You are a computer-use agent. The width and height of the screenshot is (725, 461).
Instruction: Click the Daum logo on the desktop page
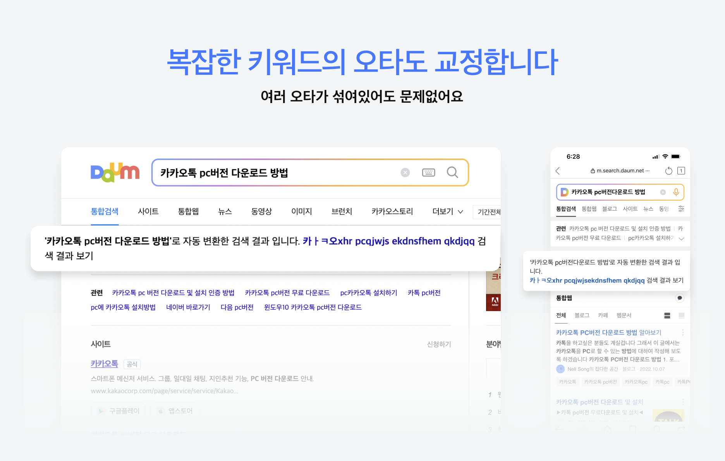(x=115, y=172)
